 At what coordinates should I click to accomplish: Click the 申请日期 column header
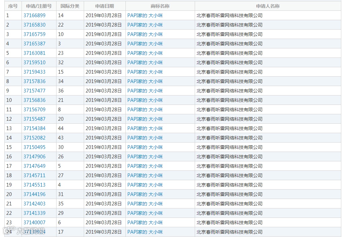point(105,6)
